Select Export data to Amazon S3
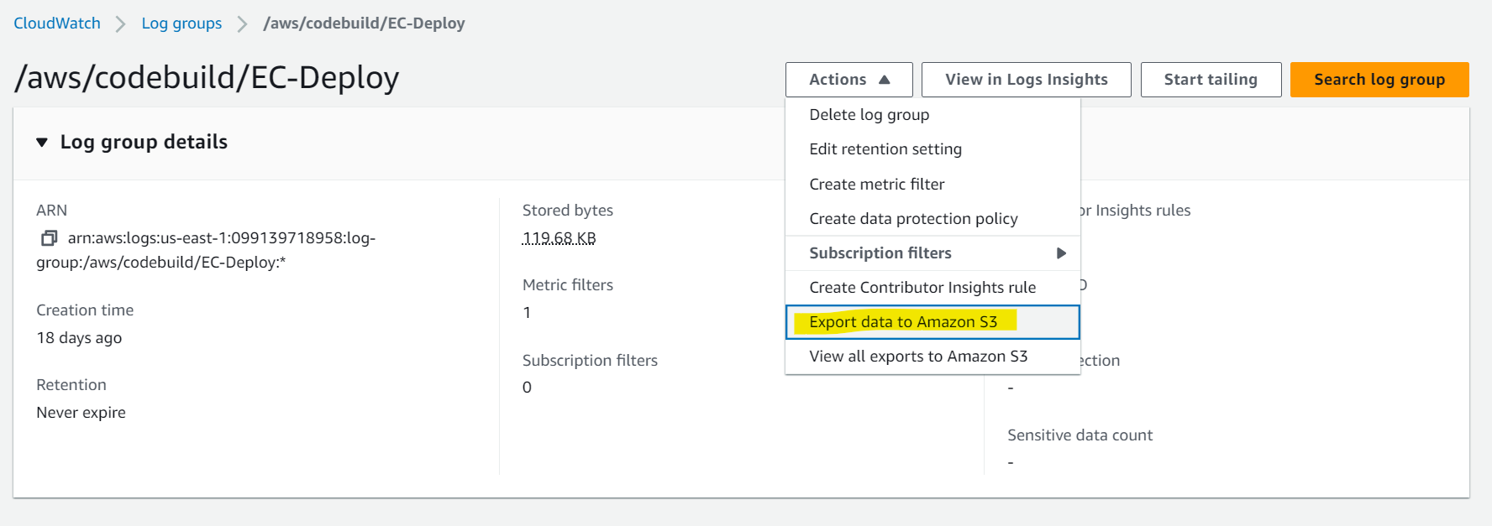 (x=932, y=322)
